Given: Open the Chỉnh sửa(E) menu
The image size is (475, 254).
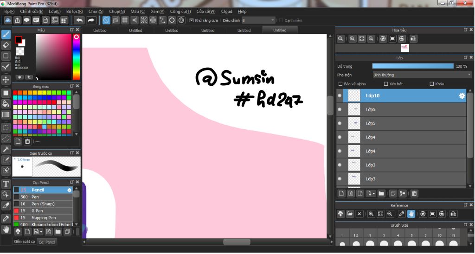Looking at the screenshot, I should click(x=32, y=12).
